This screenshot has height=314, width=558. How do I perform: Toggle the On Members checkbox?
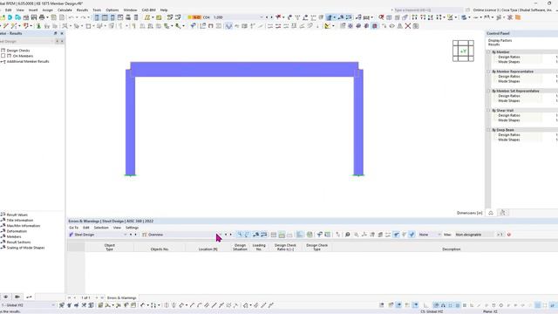[3, 56]
